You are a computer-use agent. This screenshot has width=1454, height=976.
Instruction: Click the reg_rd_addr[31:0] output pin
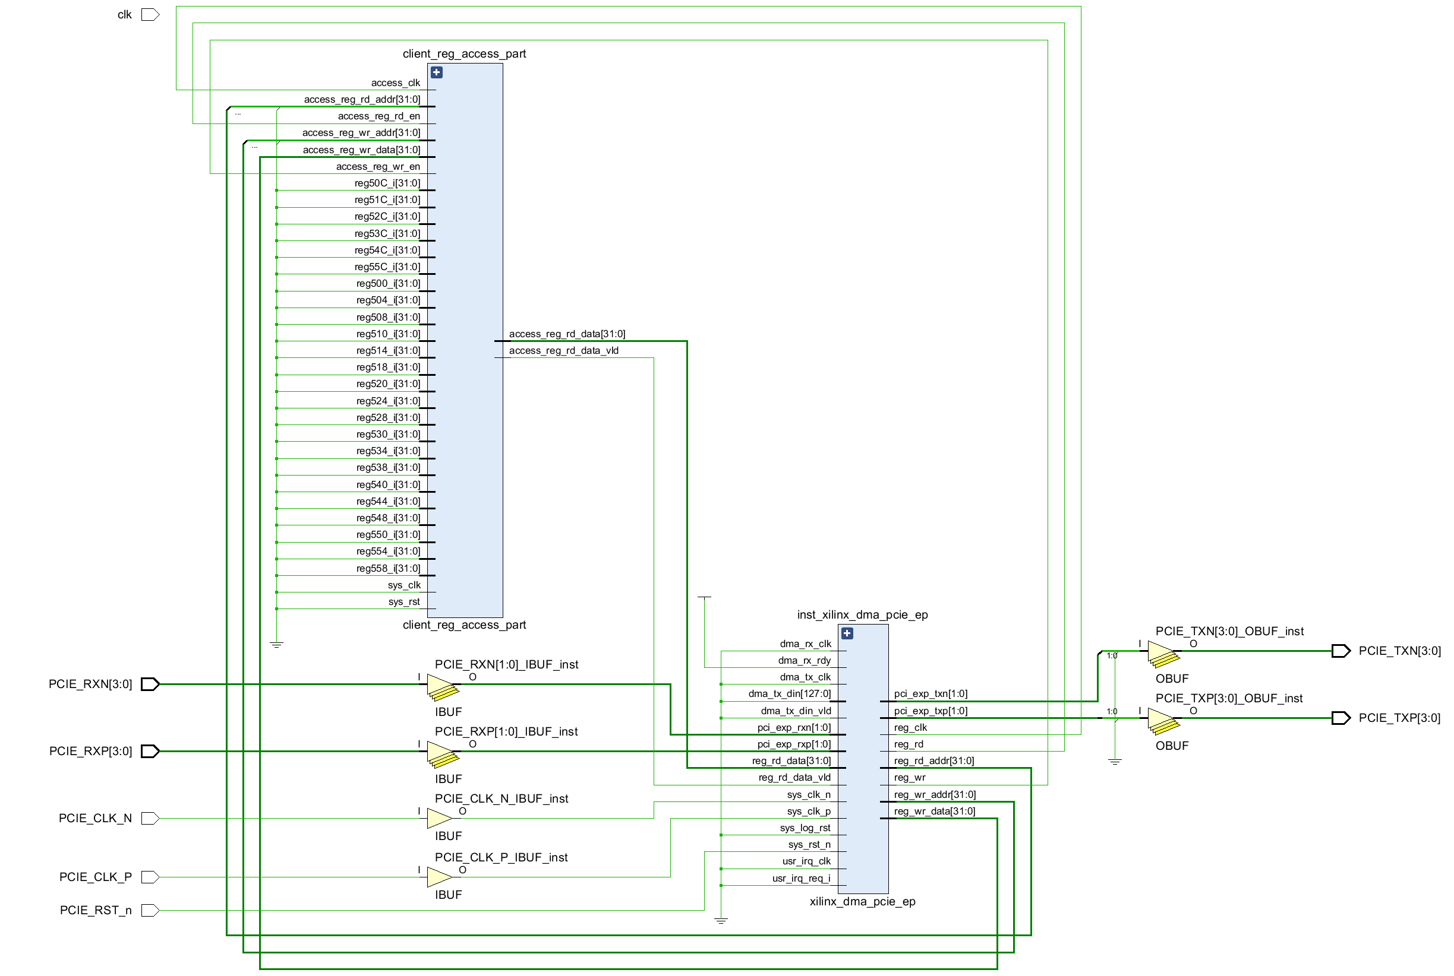[x=933, y=761]
